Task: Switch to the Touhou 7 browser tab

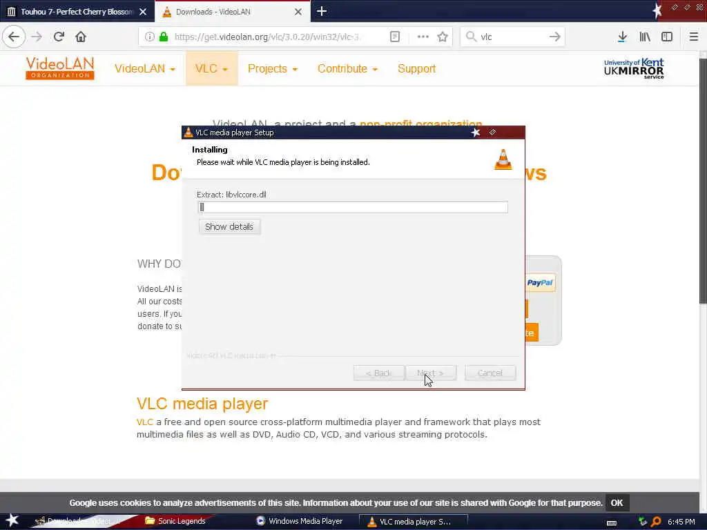Action: pos(77,12)
